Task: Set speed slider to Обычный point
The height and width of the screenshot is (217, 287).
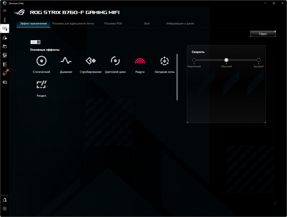Action: [x=226, y=60]
